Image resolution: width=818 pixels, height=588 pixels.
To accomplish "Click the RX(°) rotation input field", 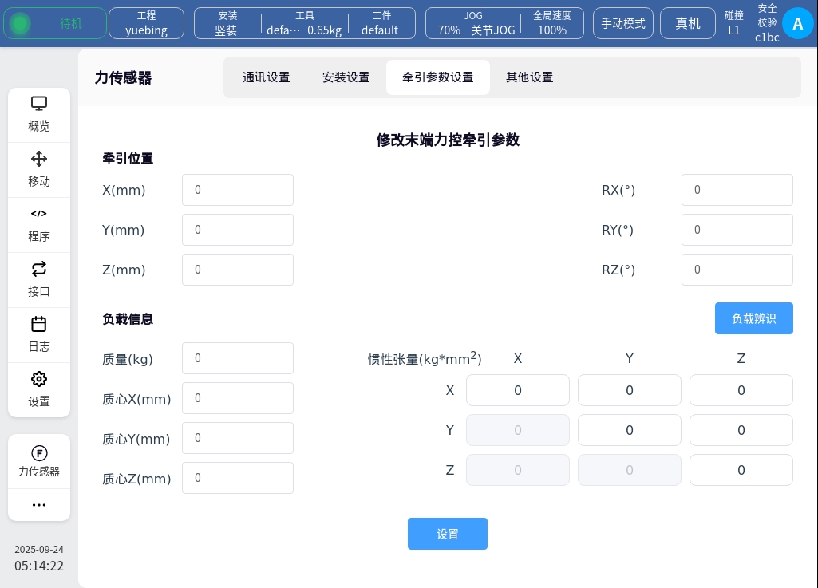I will pos(737,190).
